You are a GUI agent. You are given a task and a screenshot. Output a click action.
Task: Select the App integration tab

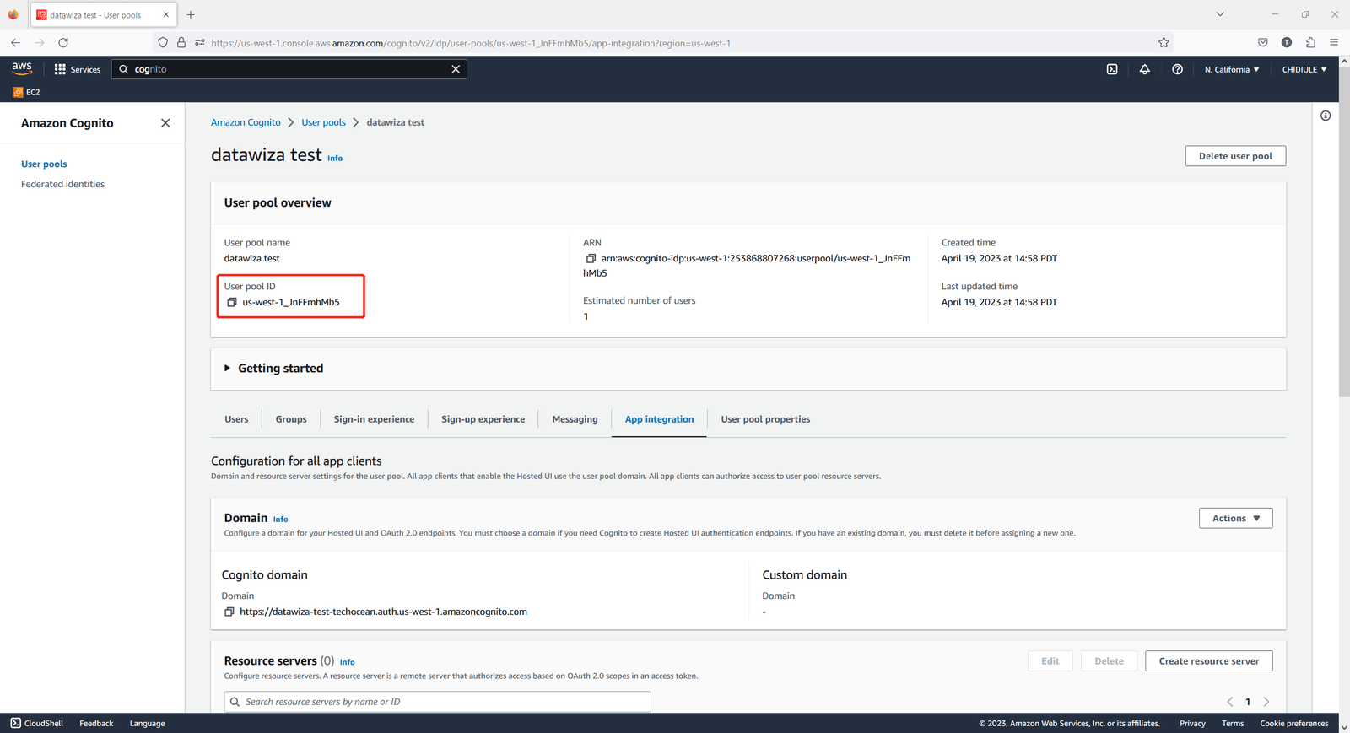(x=659, y=419)
